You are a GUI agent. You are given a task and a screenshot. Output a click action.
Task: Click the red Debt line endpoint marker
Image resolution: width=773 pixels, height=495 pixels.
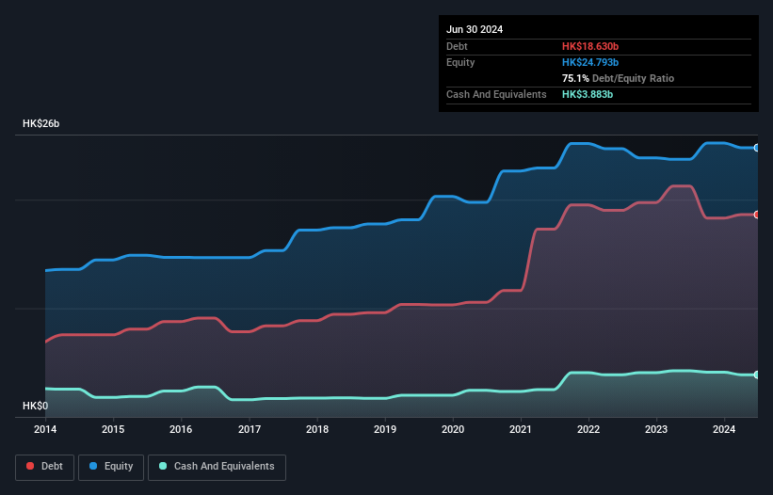[x=756, y=215]
